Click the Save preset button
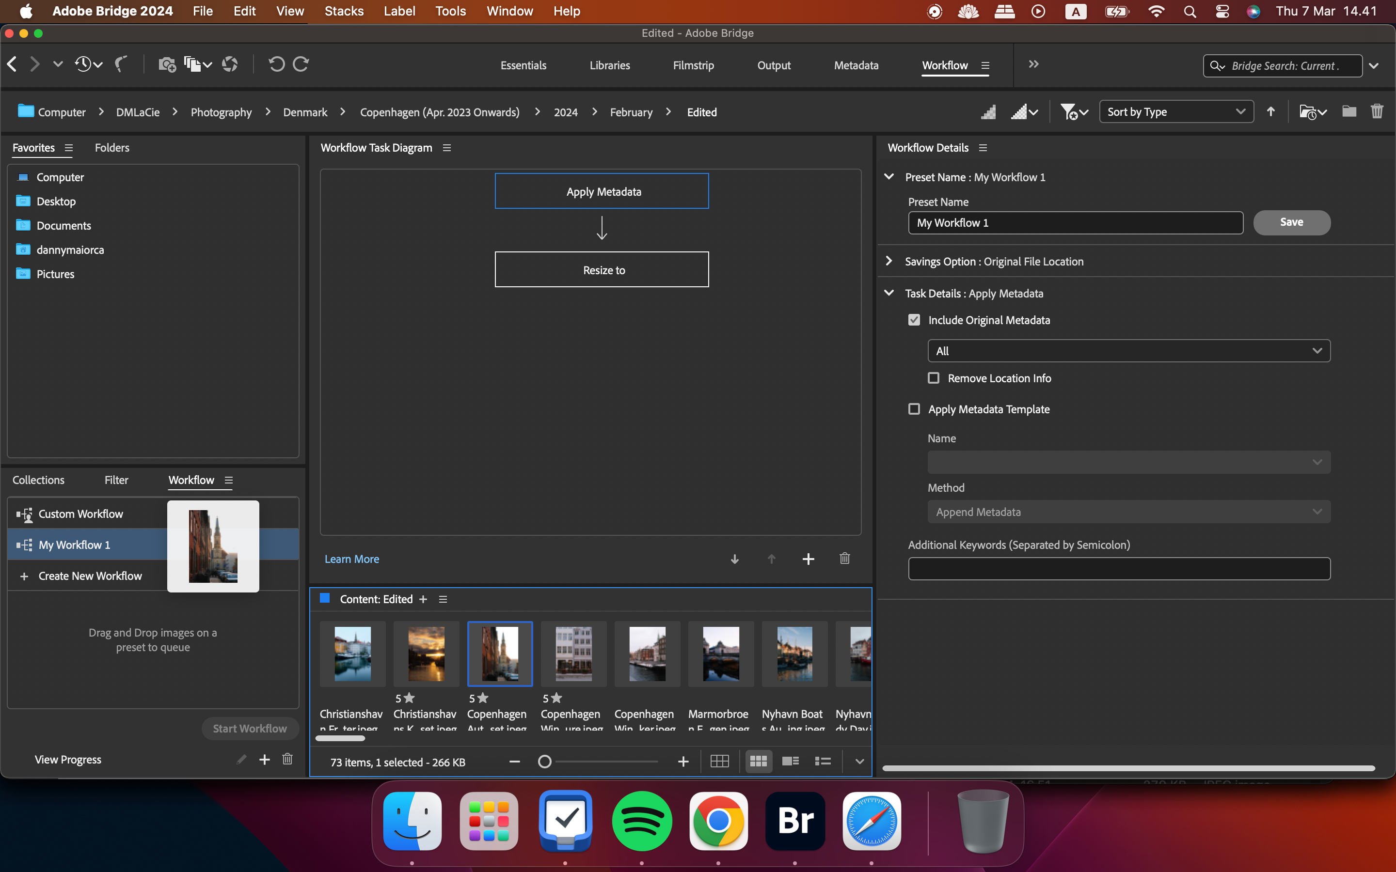This screenshot has width=1396, height=872. (x=1291, y=223)
